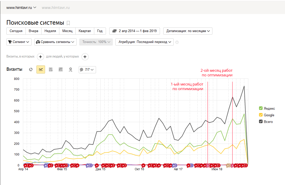The image size is (285, 185).
Task: Add a people condition with plus button
Action: tap(85, 57)
